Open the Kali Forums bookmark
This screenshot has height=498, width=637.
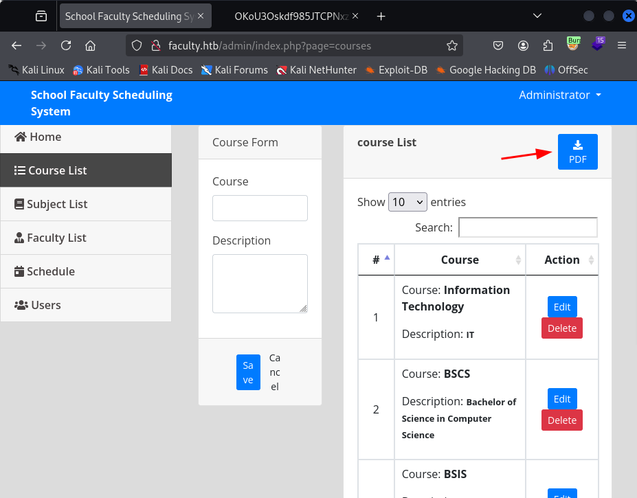pyautogui.click(x=234, y=70)
